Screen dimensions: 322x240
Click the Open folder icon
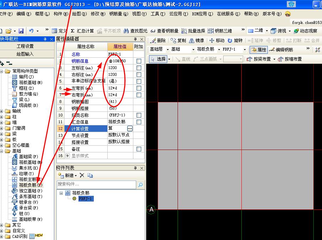tap(9, 31)
